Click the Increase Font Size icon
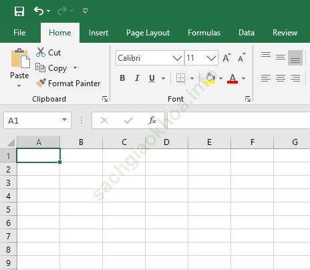310x270 pixels. pos(226,57)
